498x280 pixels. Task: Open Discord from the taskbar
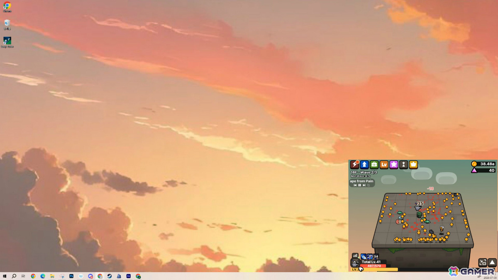pos(90,276)
